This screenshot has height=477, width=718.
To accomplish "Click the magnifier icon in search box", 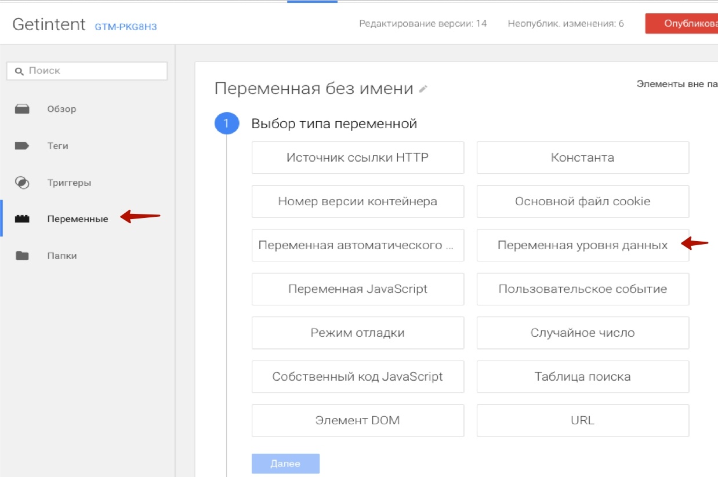I will pyautogui.click(x=19, y=71).
